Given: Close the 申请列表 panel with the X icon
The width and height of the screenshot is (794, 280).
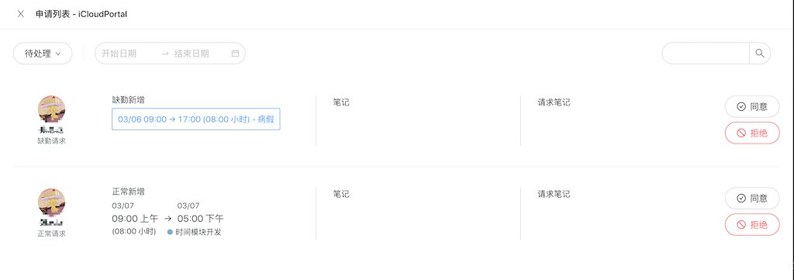Looking at the screenshot, I should (x=21, y=14).
